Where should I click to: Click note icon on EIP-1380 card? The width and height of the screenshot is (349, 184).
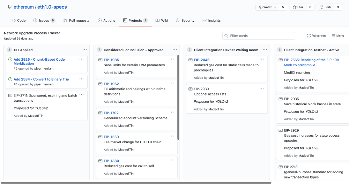(101, 161)
